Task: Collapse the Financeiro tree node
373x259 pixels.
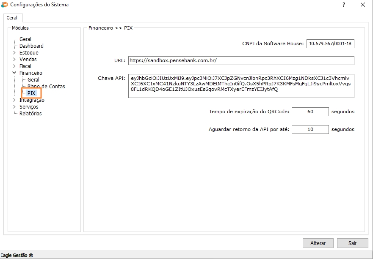Action: click(x=14, y=73)
